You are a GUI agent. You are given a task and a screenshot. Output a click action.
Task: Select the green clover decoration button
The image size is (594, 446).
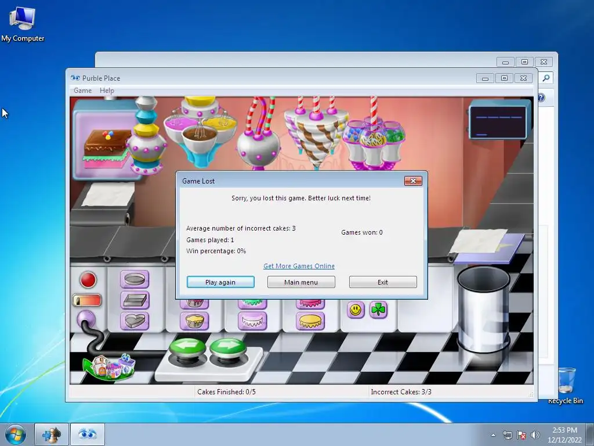(x=378, y=310)
